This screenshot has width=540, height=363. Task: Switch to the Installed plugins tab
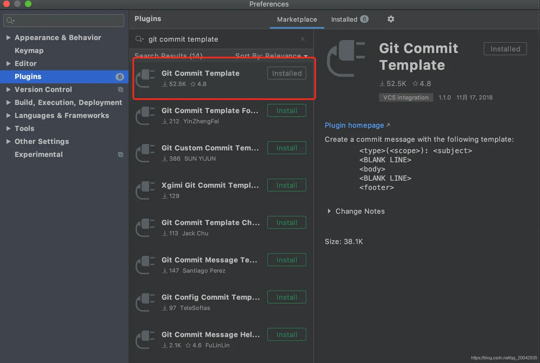tap(349, 19)
